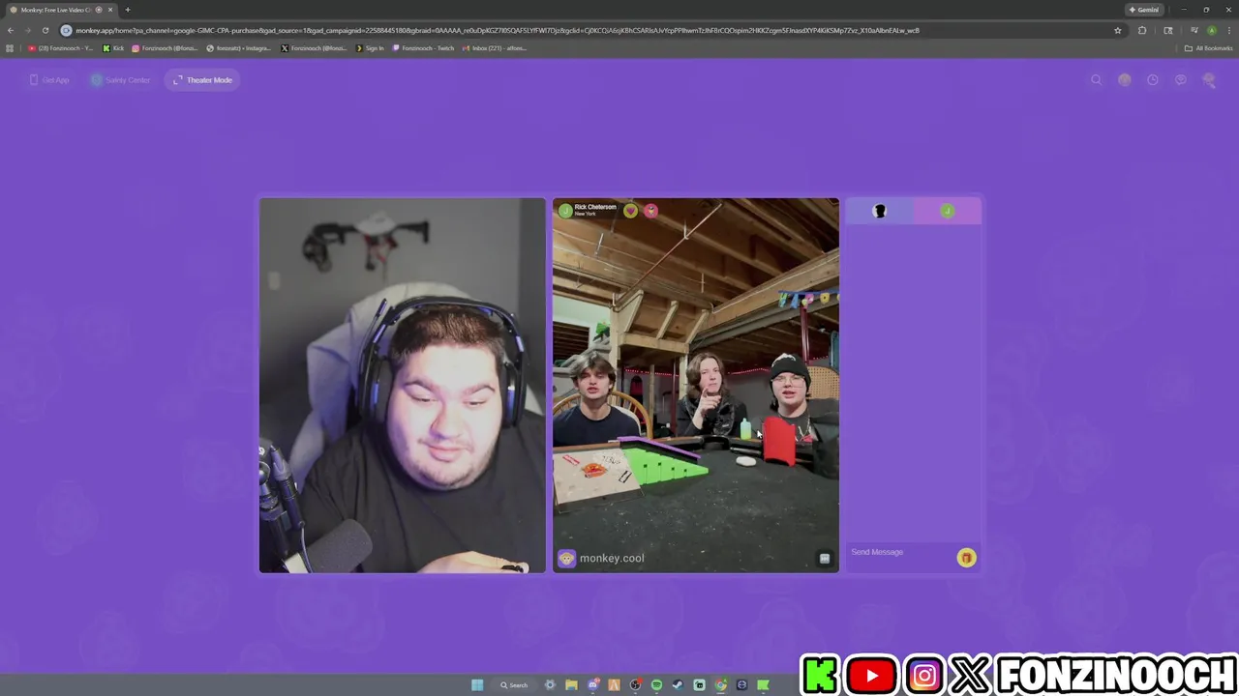
Task: Open the bookmarks apps grid icon
Action: [10, 48]
